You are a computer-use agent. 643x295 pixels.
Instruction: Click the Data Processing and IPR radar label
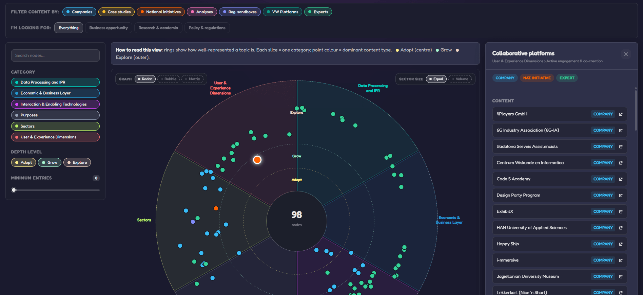(373, 88)
